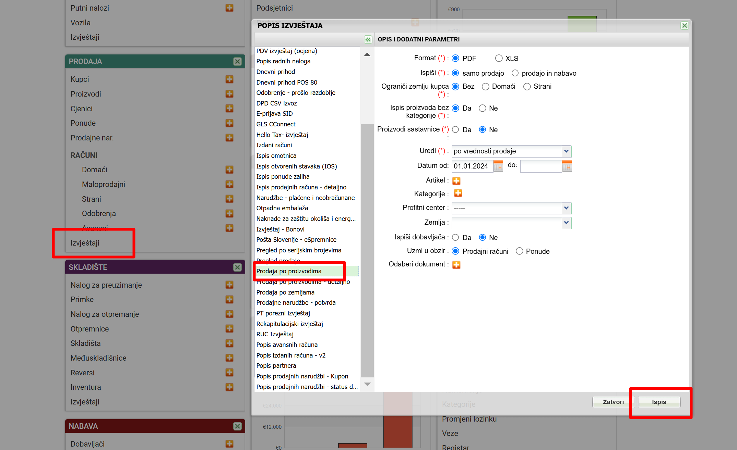Add a new Primke entry via its plus icon

point(229,299)
